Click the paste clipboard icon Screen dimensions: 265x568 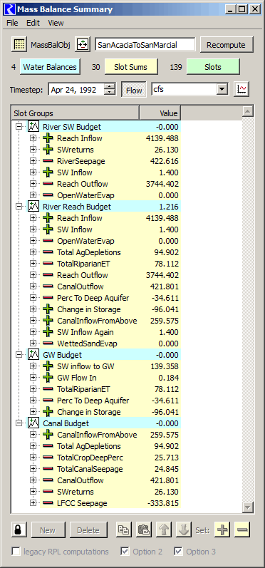[144, 530]
